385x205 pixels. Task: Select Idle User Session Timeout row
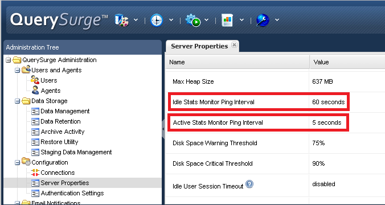point(275,186)
